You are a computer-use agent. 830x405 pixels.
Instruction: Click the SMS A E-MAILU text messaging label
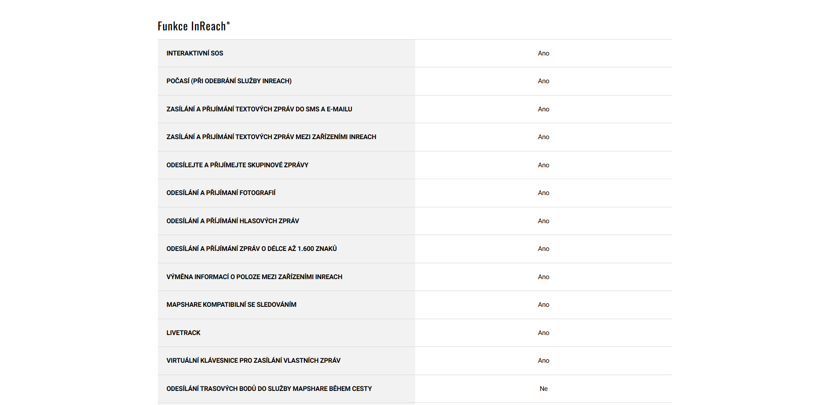[259, 109]
